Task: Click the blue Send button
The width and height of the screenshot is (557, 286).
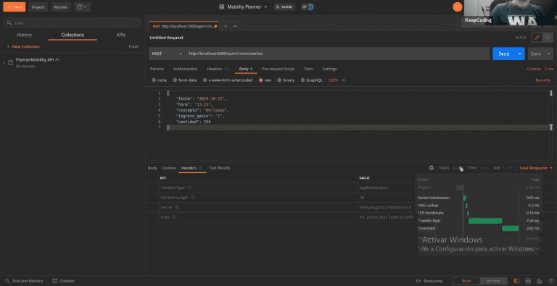Action: pyautogui.click(x=504, y=54)
